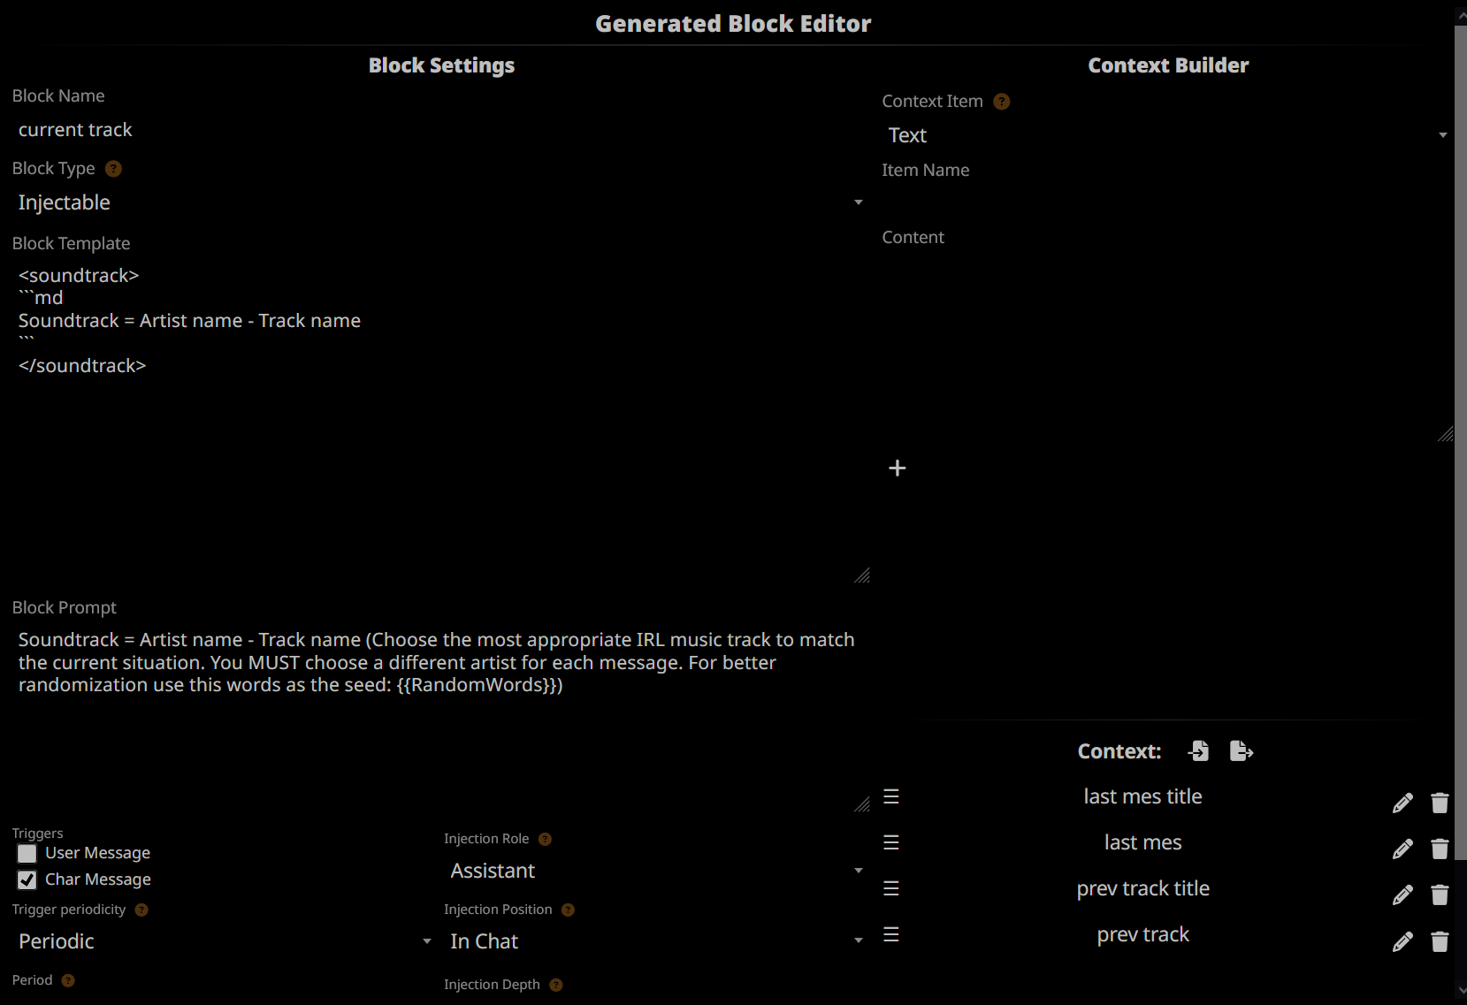Grab drag handle of 'last mes'

pos(891,842)
